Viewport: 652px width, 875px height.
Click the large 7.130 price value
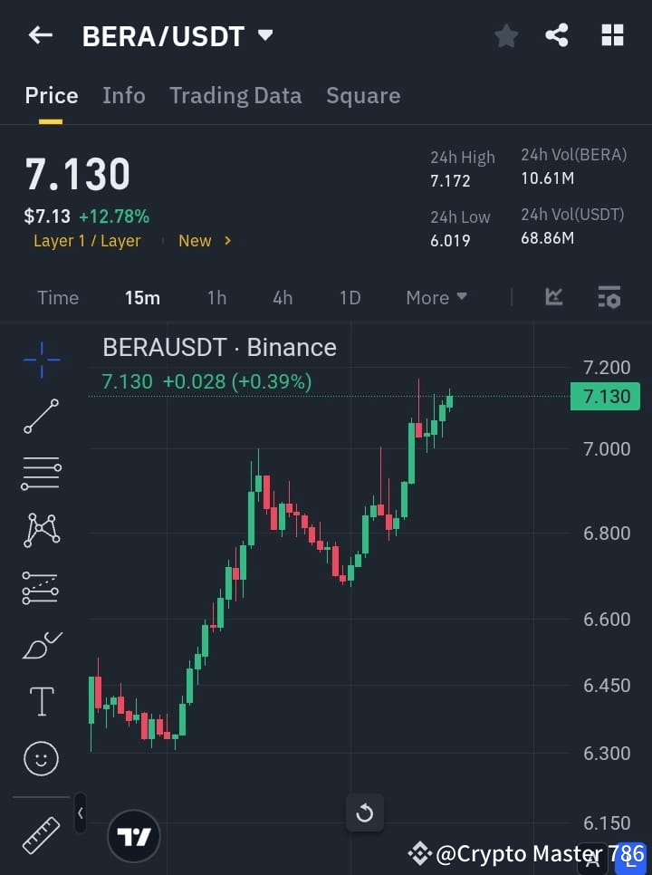point(78,174)
